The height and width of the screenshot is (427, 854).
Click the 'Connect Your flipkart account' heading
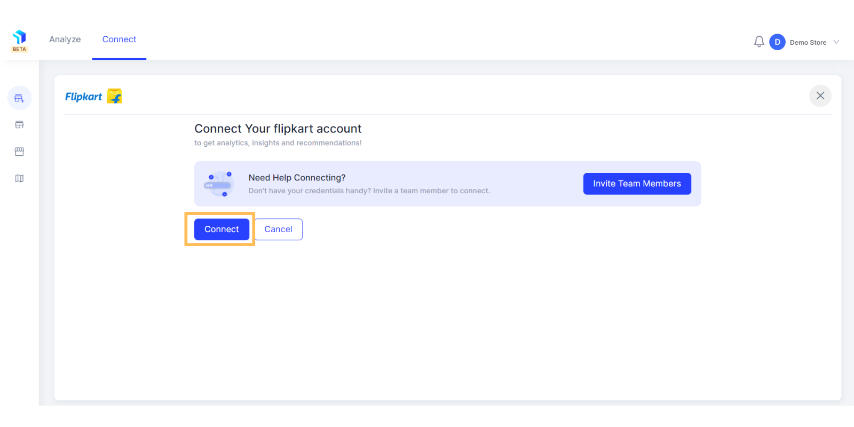[x=278, y=129]
